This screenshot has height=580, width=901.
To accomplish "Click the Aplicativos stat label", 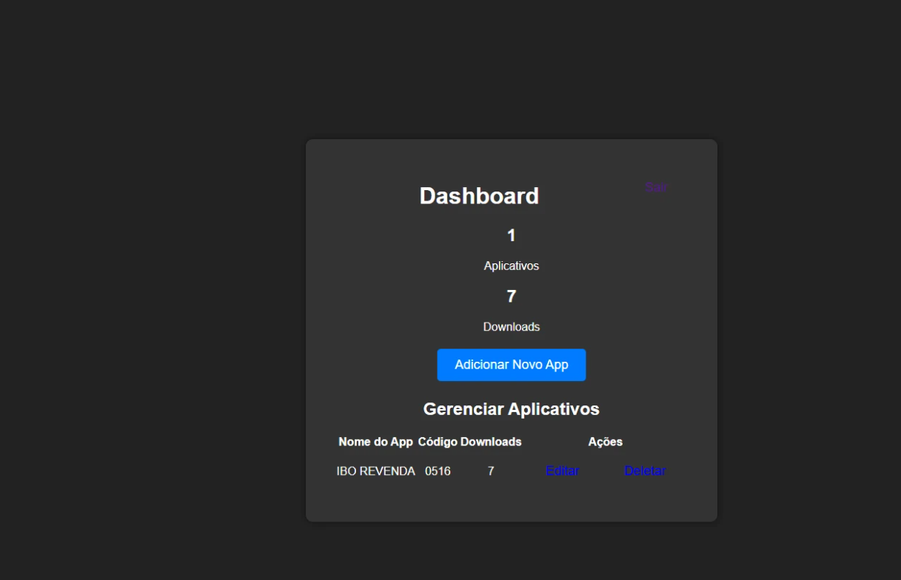I will 511,266.
